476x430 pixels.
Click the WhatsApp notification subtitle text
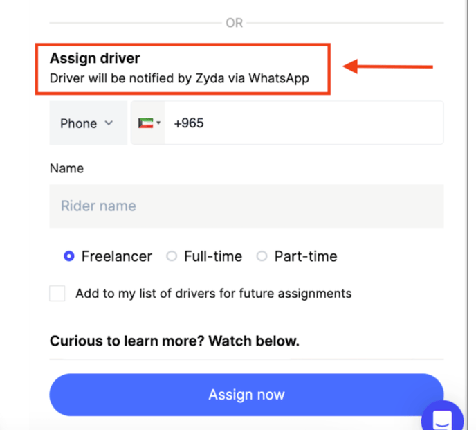coord(179,78)
